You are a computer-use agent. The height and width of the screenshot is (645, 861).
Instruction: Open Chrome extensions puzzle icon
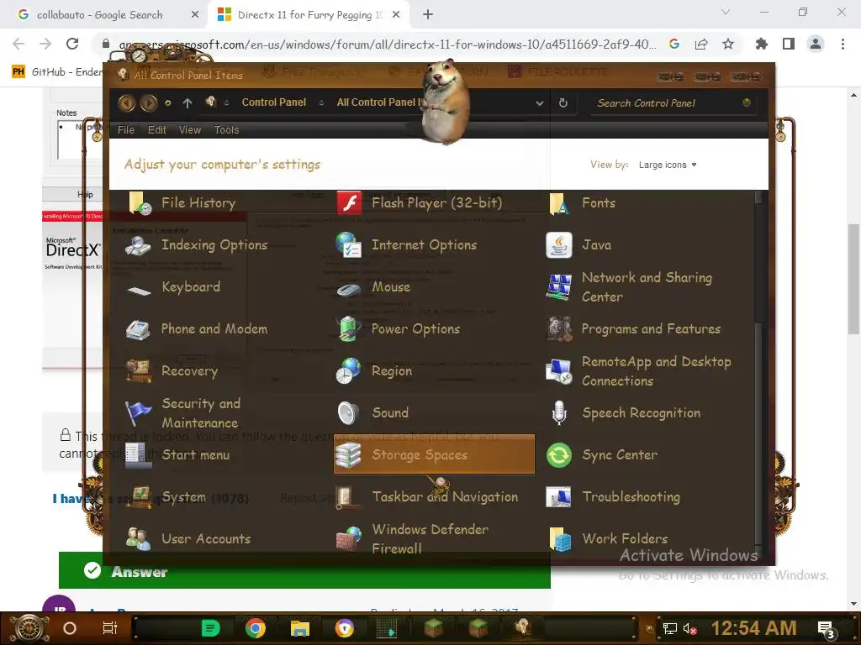[x=761, y=44]
